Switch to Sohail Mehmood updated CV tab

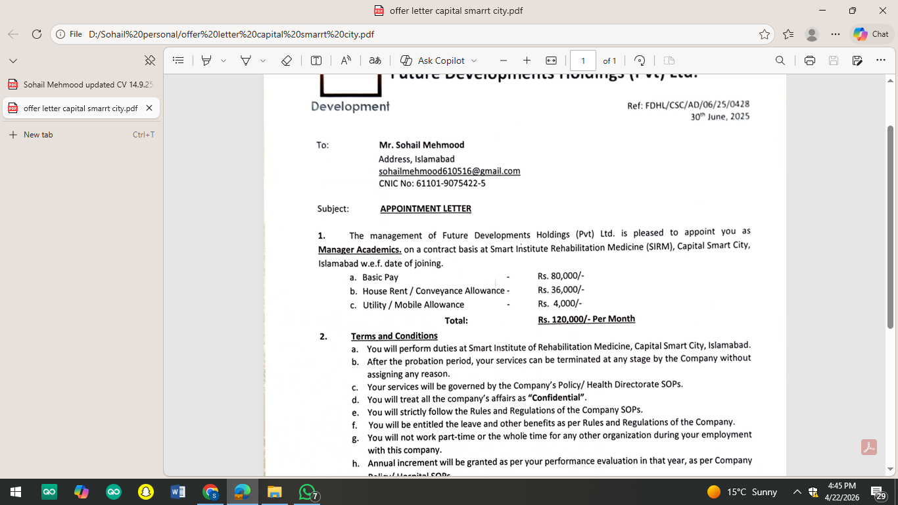click(x=81, y=85)
